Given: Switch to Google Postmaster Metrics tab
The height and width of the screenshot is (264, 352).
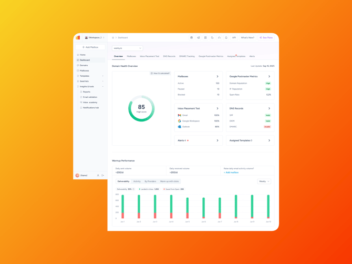Looking at the screenshot, I should click(211, 56).
